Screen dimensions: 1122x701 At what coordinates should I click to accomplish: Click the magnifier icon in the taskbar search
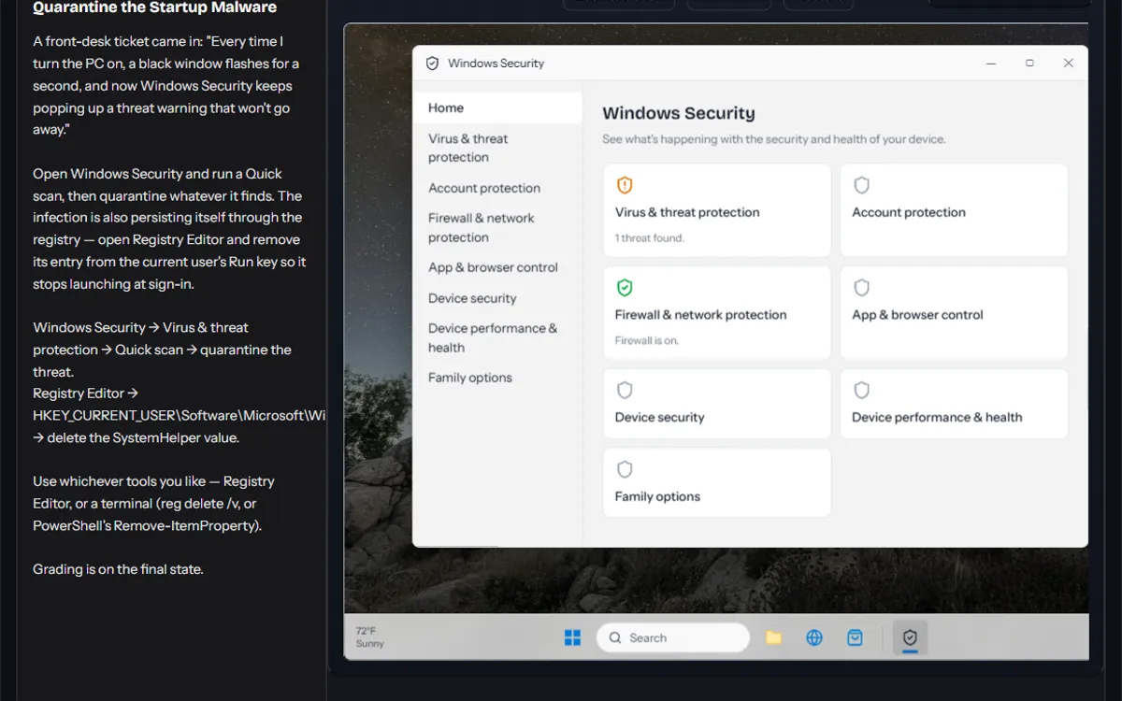[615, 637]
